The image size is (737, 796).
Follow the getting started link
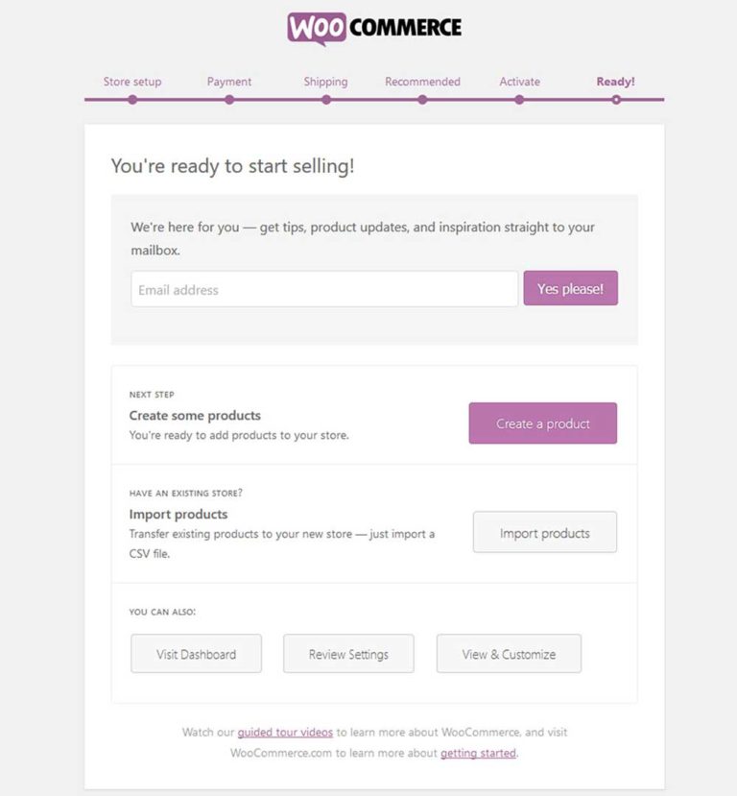point(477,753)
